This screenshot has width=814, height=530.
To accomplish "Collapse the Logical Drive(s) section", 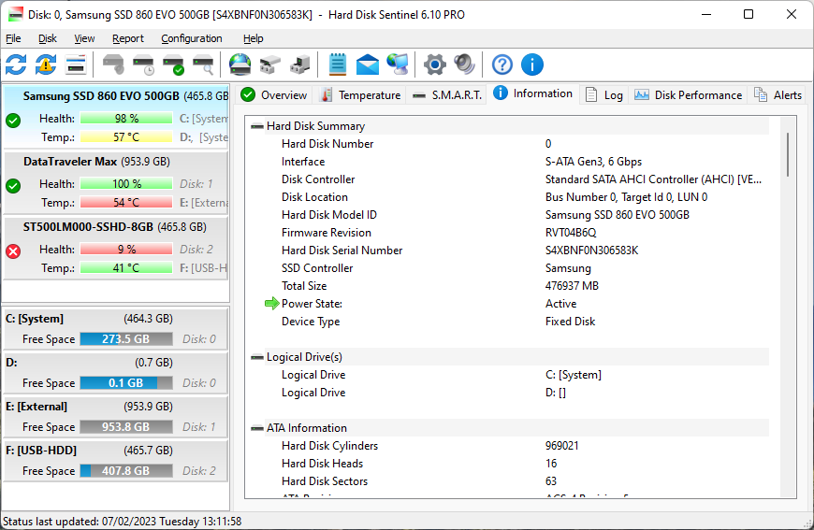I will pyautogui.click(x=257, y=357).
